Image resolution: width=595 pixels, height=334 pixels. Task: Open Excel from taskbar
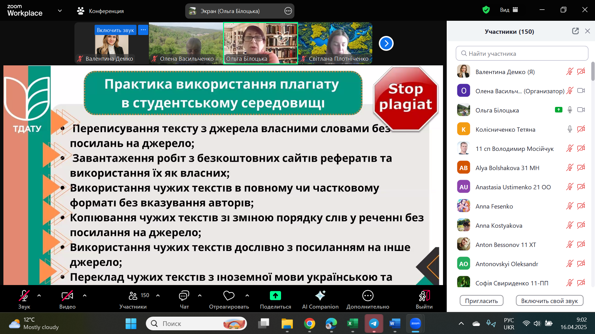[x=352, y=323]
